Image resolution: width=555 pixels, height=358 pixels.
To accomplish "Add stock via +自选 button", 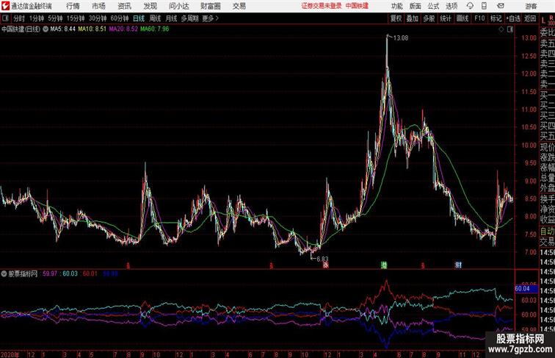I will (513, 18).
